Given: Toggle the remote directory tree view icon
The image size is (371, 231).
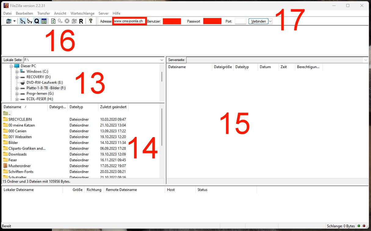Looking at the screenshot, I should point(30,21).
